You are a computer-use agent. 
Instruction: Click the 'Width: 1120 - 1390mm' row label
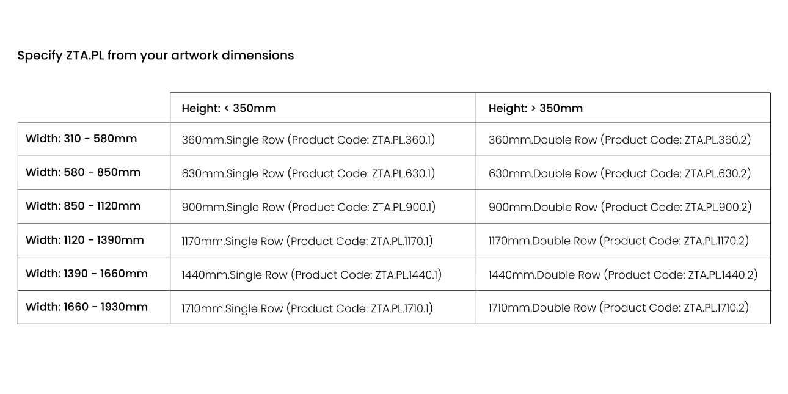85,239
